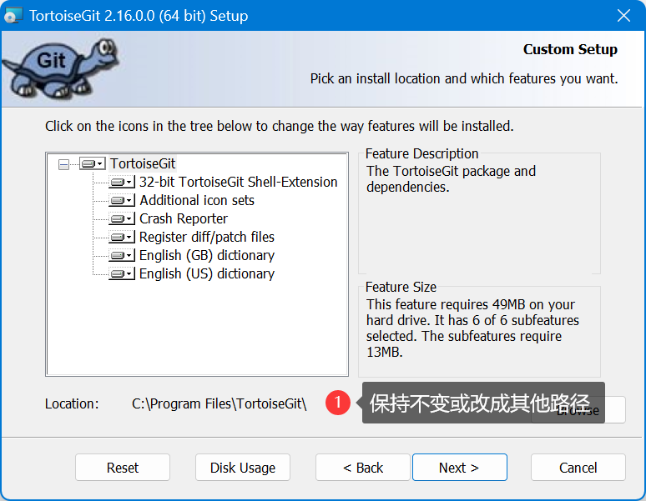Open English (GB) dictionary feature icon
This screenshot has width=646, height=501.
click(122, 256)
